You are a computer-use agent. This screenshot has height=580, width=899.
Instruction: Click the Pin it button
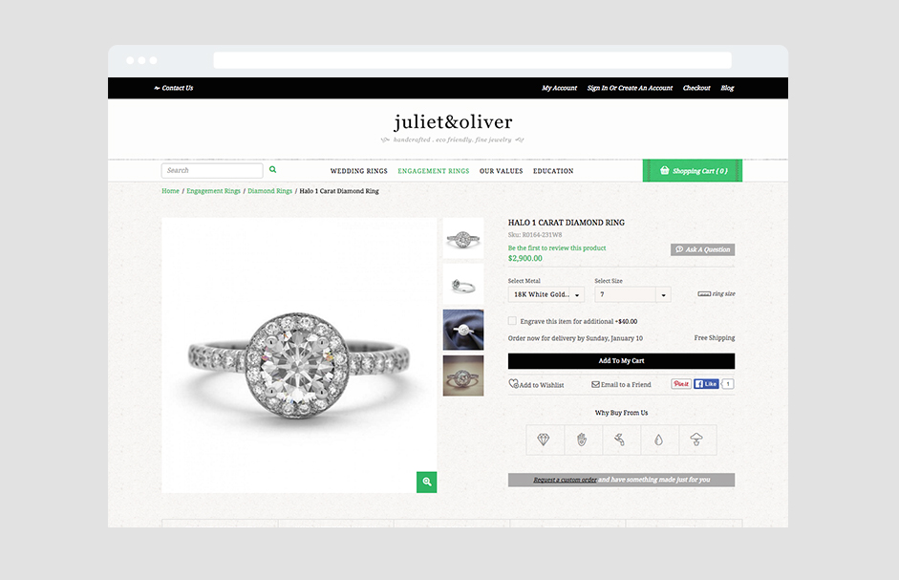[x=681, y=384]
